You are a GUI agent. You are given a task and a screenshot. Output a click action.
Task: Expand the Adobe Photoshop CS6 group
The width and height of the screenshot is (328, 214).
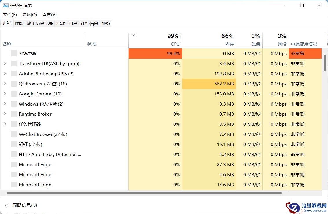pyautogui.click(x=5, y=74)
